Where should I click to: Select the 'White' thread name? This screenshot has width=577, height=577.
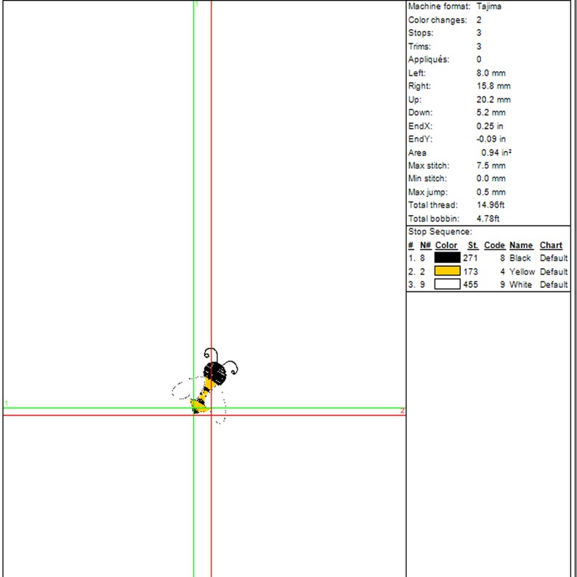tap(520, 284)
